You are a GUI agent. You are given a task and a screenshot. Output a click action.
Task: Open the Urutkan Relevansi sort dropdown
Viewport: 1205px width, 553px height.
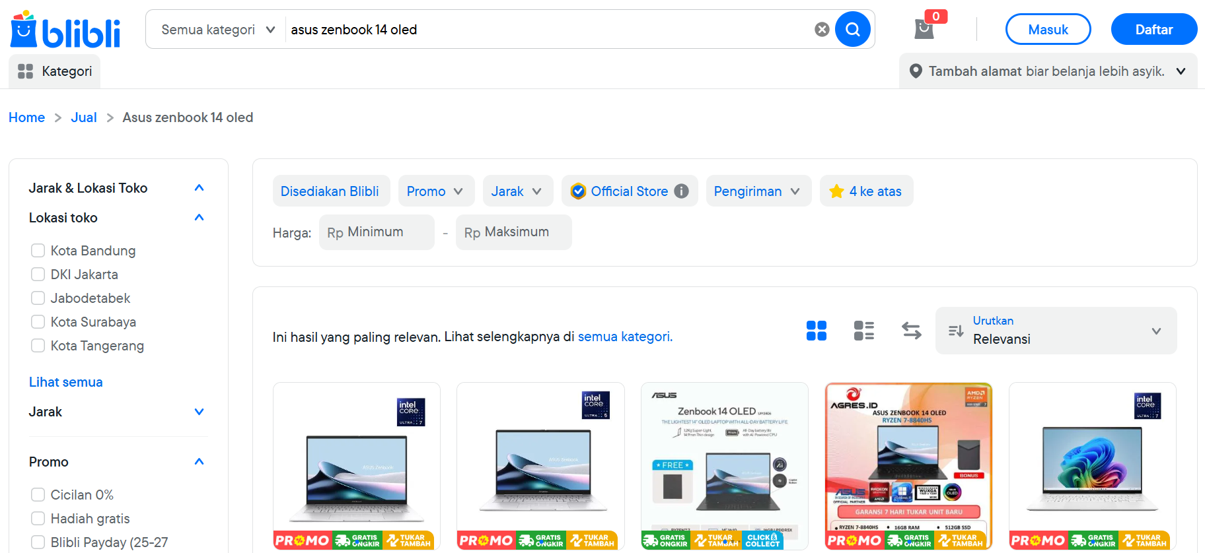[x=1056, y=331]
